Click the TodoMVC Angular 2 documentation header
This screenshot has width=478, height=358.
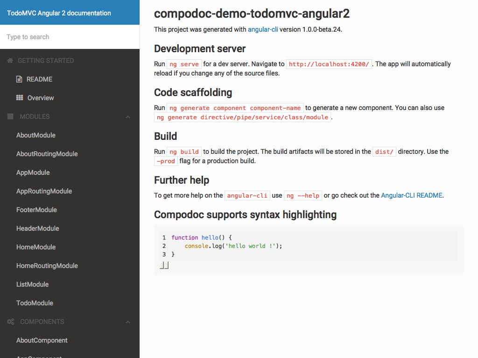click(x=58, y=14)
